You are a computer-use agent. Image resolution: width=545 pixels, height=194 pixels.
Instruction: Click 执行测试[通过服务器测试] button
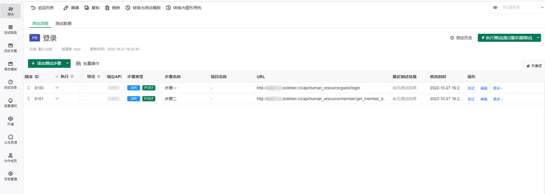pos(507,38)
